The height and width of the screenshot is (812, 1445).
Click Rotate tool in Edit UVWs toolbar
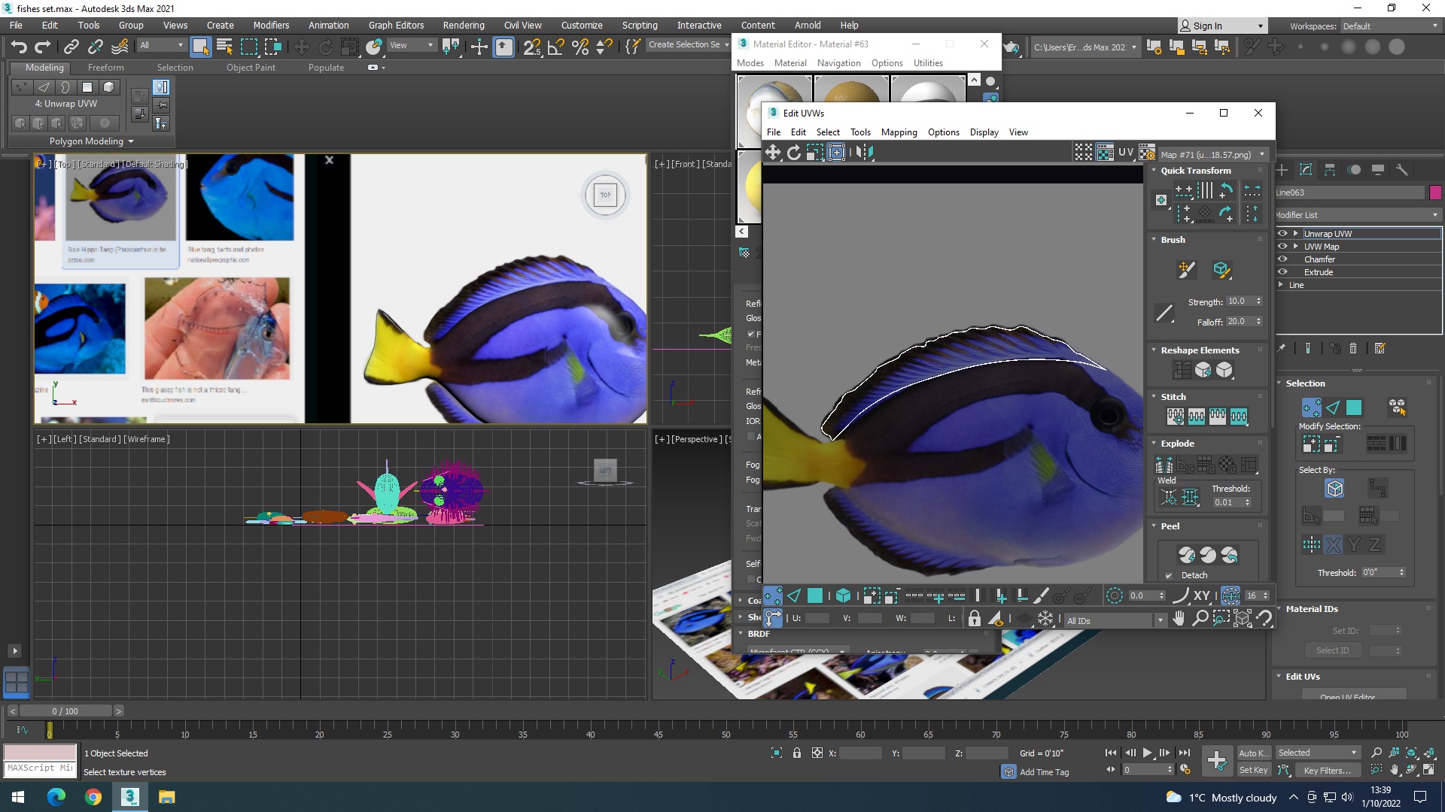(x=794, y=153)
